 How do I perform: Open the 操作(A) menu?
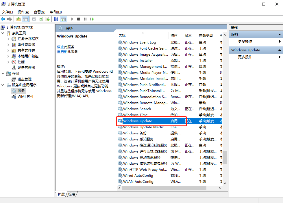23,12
